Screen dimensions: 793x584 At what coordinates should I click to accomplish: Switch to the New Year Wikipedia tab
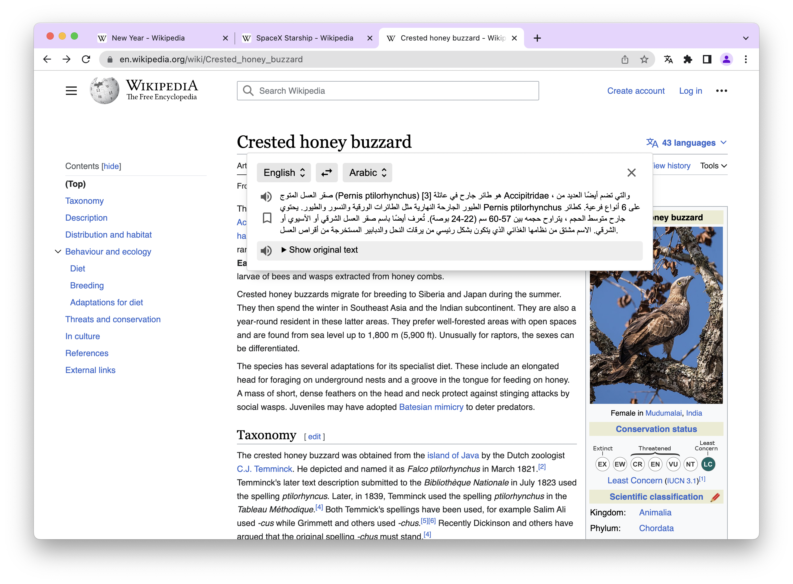click(x=148, y=38)
